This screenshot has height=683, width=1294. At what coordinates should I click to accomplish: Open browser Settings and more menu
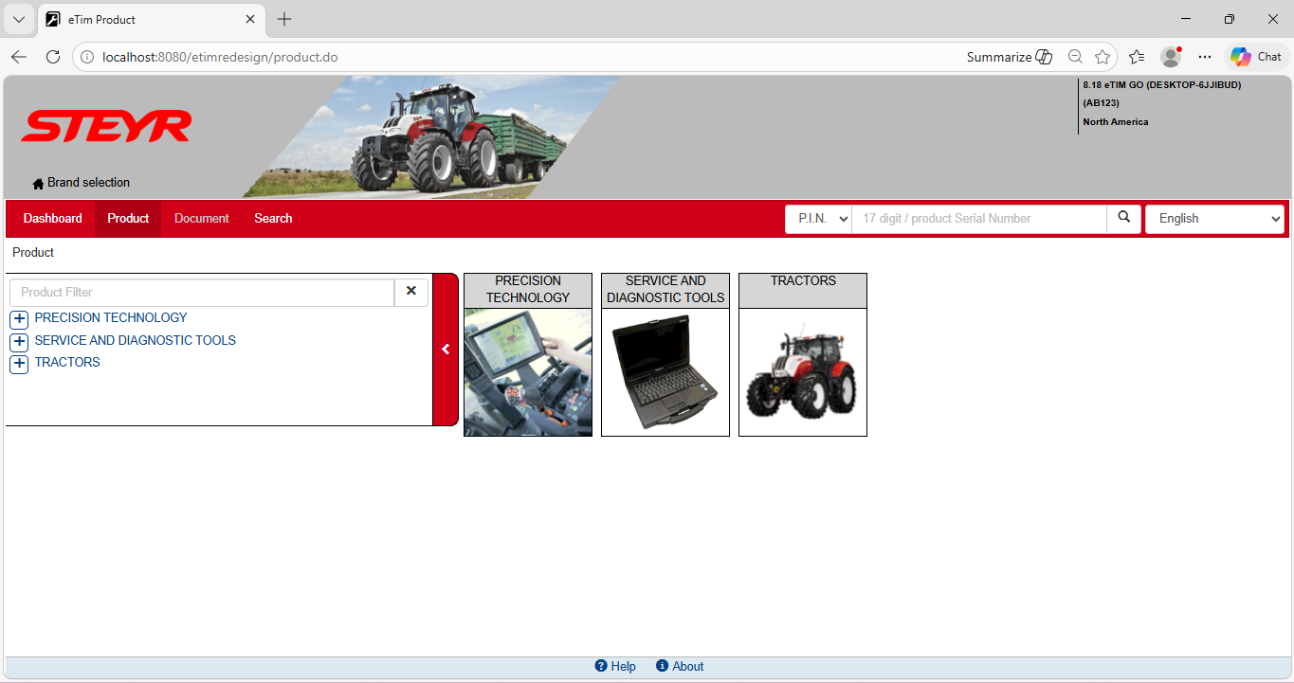click(1205, 57)
